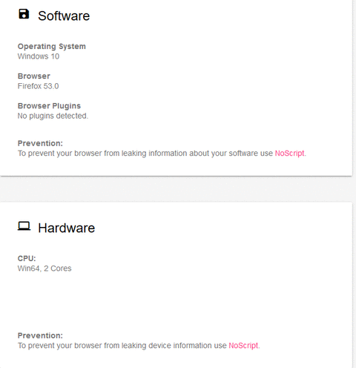Click the software prevention tip sentence
The width and height of the screenshot is (356, 368).
162,154
